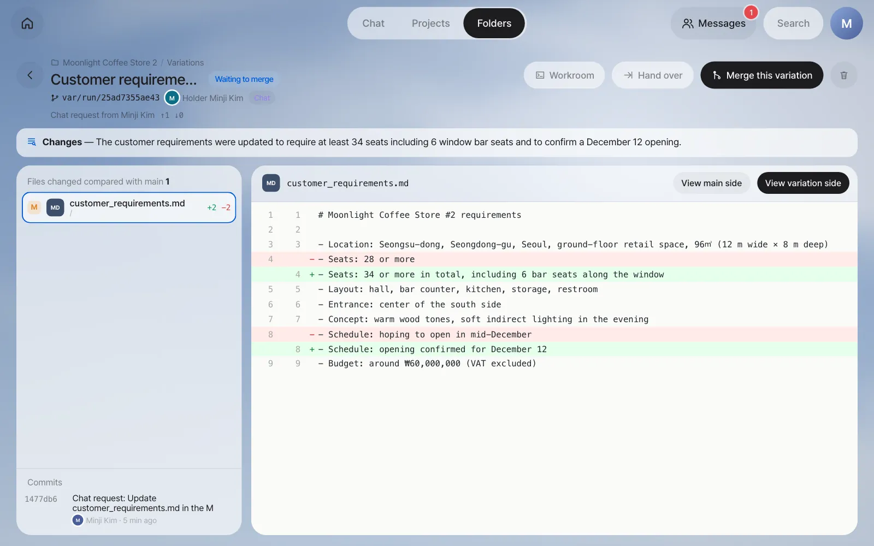The width and height of the screenshot is (874, 546).
Task: Click the added line about 34 seats
Action: click(554, 274)
